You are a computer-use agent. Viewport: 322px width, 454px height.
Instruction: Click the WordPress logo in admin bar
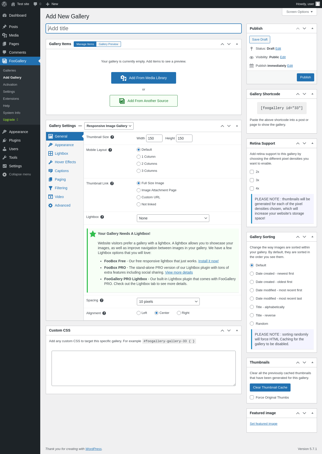(4, 4)
